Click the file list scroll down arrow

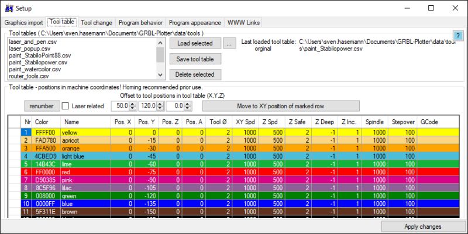(x=160, y=75)
